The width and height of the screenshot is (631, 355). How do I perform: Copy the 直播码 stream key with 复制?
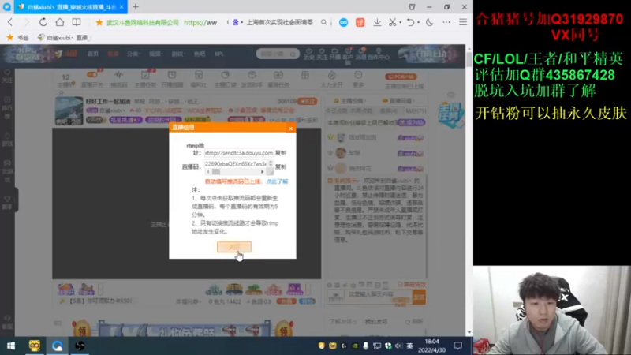(x=281, y=166)
